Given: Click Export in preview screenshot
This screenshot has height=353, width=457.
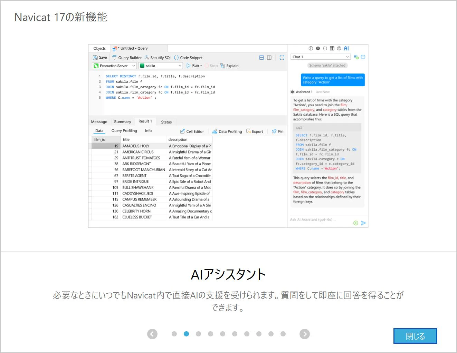Looking at the screenshot, I should (x=255, y=131).
